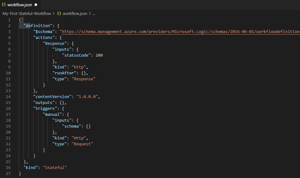The height and width of the screenshot is (178, 300).
Task: Click line number 26 in the gutter
Action: point(8,168)
